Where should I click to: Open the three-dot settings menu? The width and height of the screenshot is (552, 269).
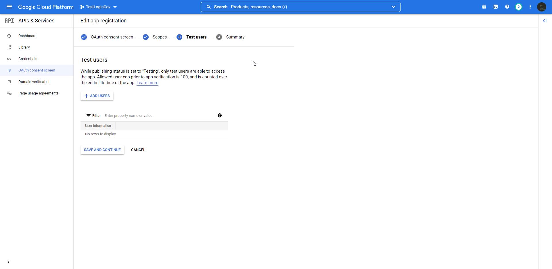[x=530, y=7]
